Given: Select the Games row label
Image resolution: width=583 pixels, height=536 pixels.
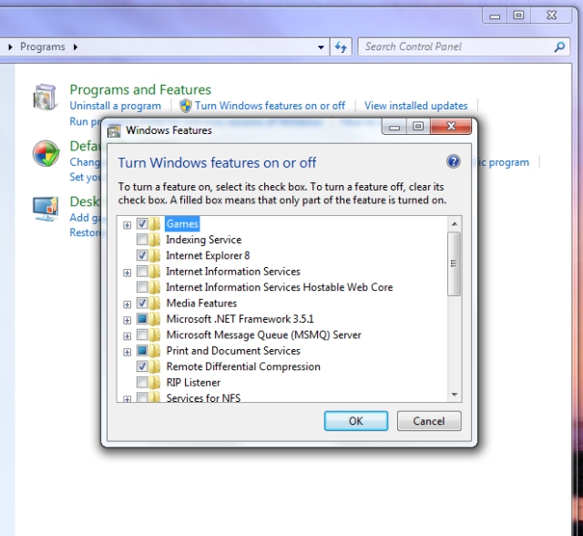Looking at the screenshot, I should (182, 224).
